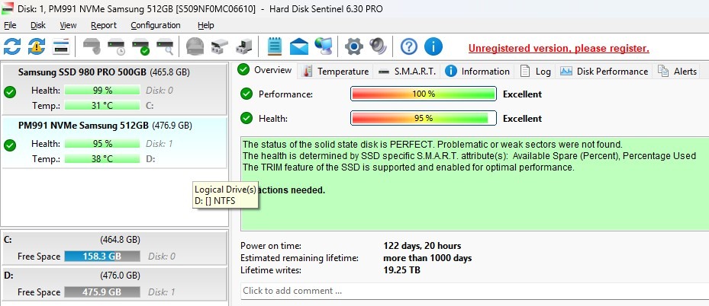Image resolution: width=709 pixels, height=306 pixels.
Task: Switch to the S.M.A.R.T. tab
Action: point(408,72)
